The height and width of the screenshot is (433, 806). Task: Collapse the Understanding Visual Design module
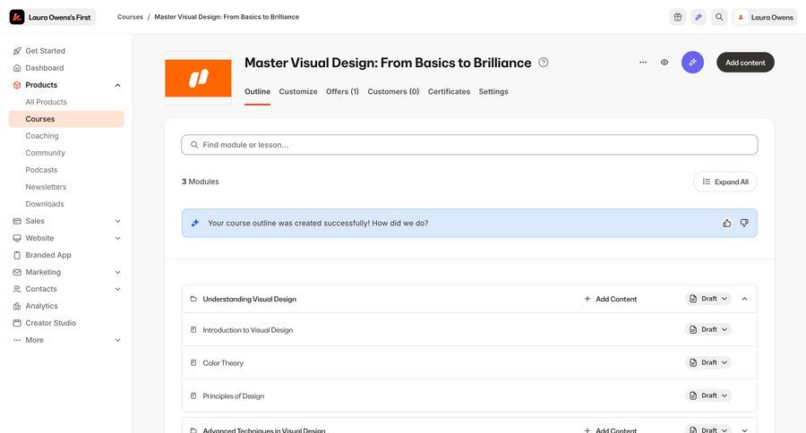pyautogui.click(x=745, y=299)
